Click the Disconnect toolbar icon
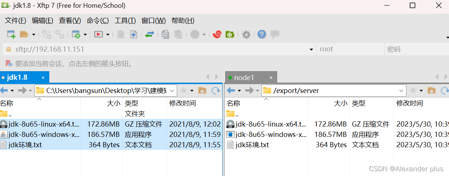Screen dimensions: 449x176 (60, 34)
